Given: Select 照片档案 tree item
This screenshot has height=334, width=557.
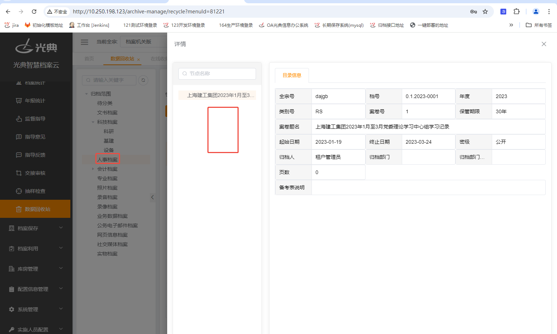Looking at the screenshot, I should [x=107, y=188].
